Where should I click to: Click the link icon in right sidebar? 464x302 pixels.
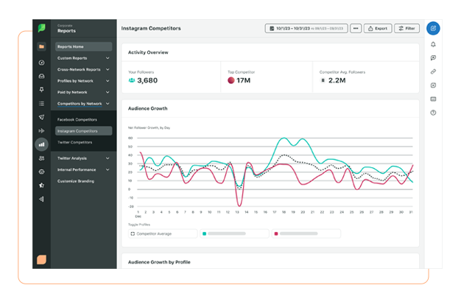coord(433,71)
